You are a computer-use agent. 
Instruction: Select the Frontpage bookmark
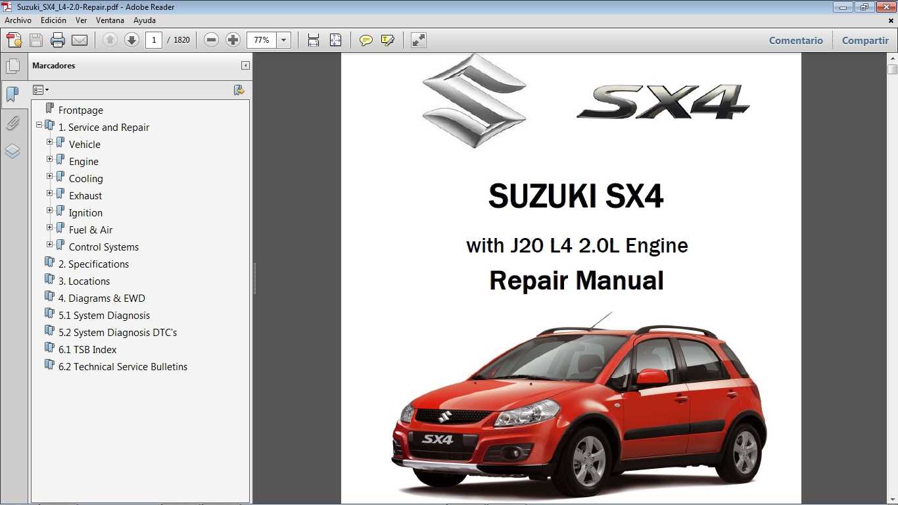pos(81,110)
